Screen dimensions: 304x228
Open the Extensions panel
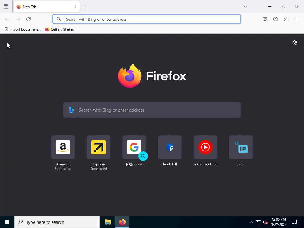286,19
